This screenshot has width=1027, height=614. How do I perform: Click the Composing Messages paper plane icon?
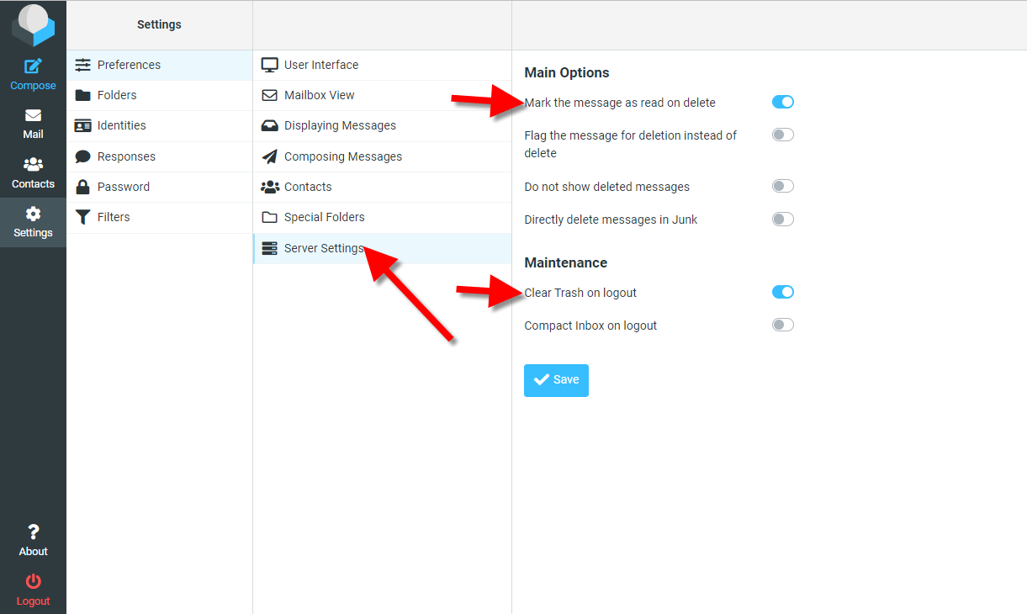[x=269, y=156]
